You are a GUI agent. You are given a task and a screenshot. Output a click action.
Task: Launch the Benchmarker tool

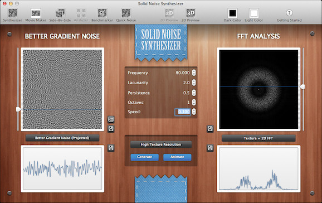tap(102, 15)
